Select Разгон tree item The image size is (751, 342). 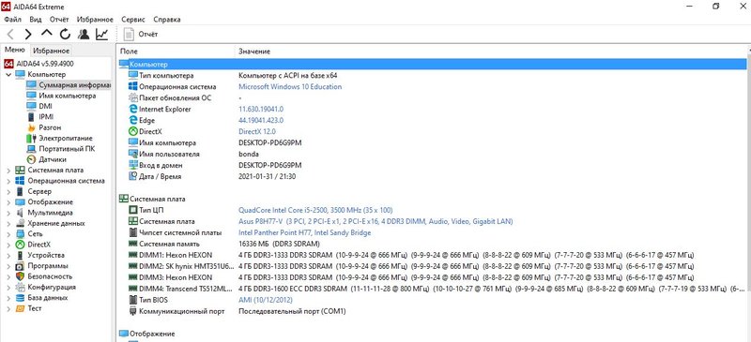50,127
